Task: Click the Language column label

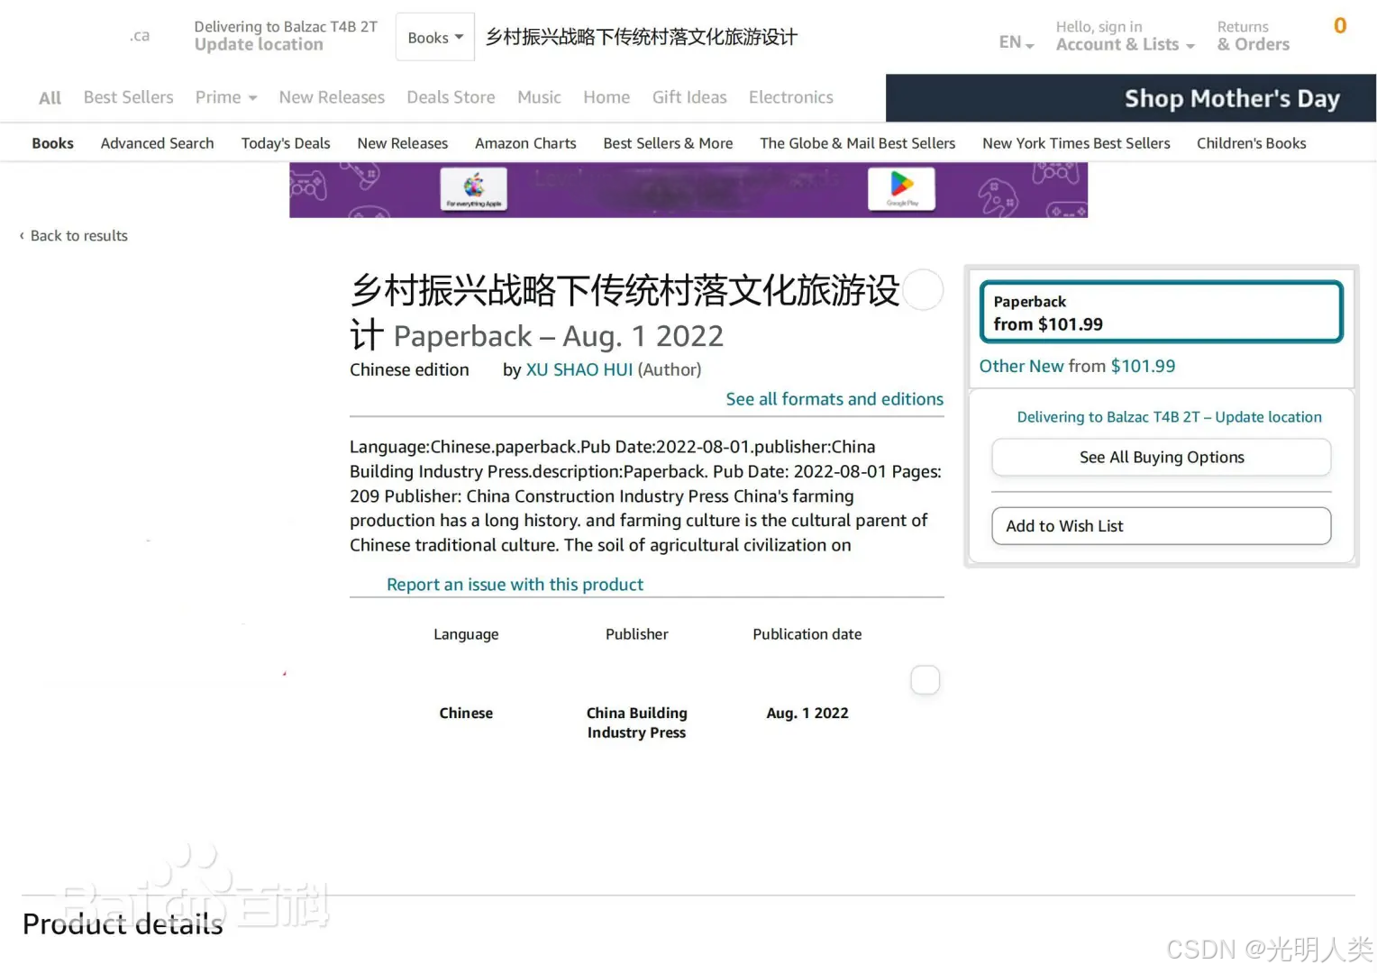Action: [466, 634]
